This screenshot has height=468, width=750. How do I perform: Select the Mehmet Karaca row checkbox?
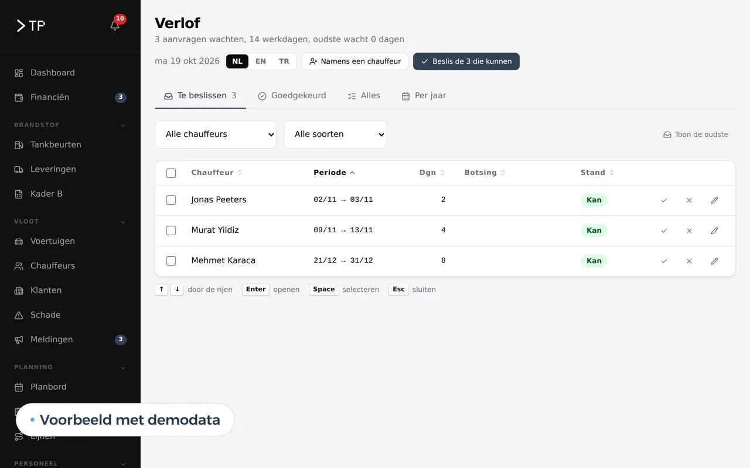coord(171,261)
